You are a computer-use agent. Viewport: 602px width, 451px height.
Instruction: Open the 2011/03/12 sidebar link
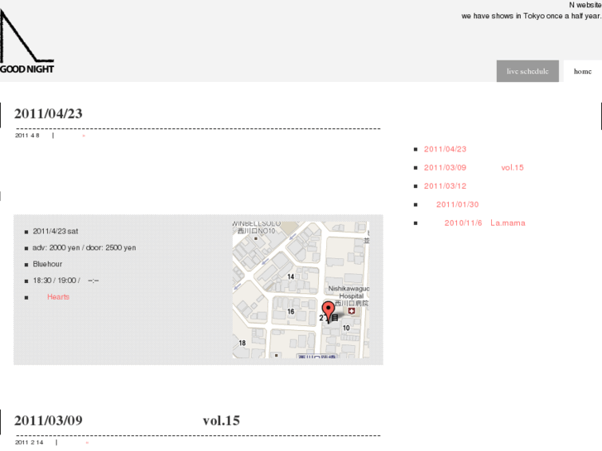445,186
